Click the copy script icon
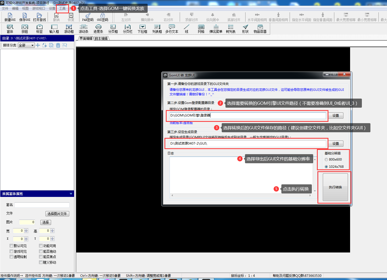This screenshot has width=387, height=280. (51, 45)
